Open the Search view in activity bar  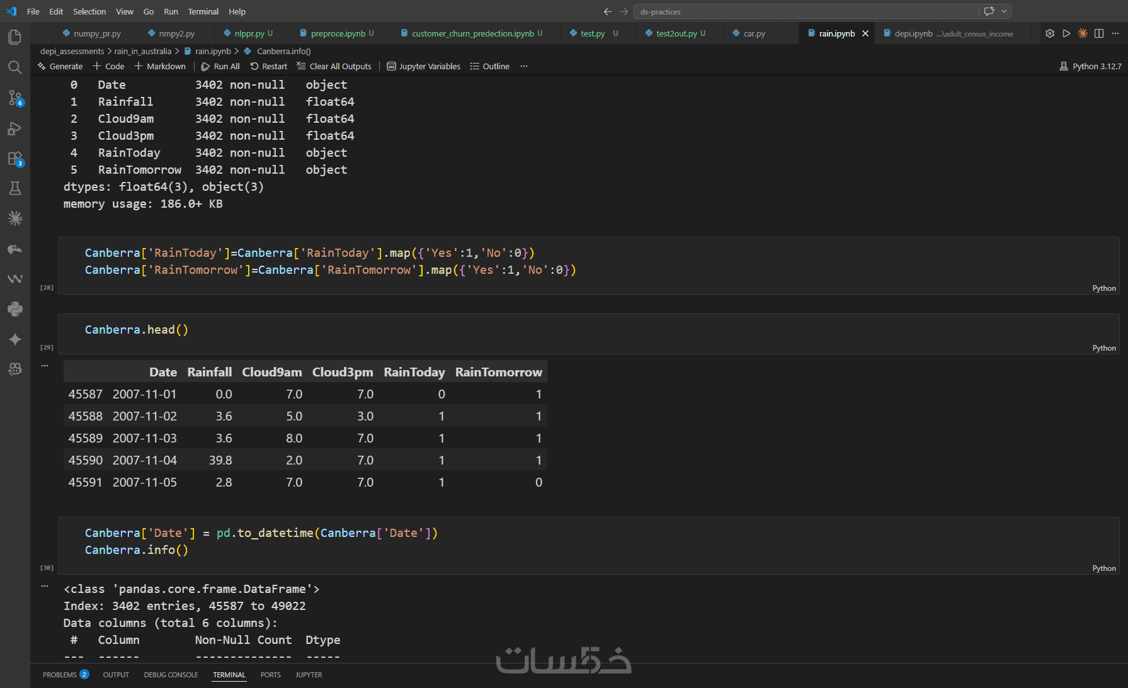coord(14,67)
